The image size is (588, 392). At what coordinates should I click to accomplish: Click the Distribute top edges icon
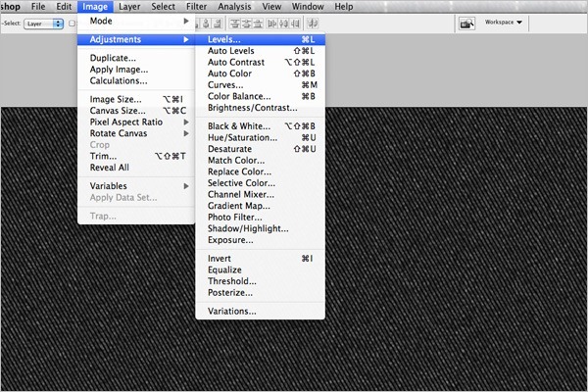click(235, 24)
